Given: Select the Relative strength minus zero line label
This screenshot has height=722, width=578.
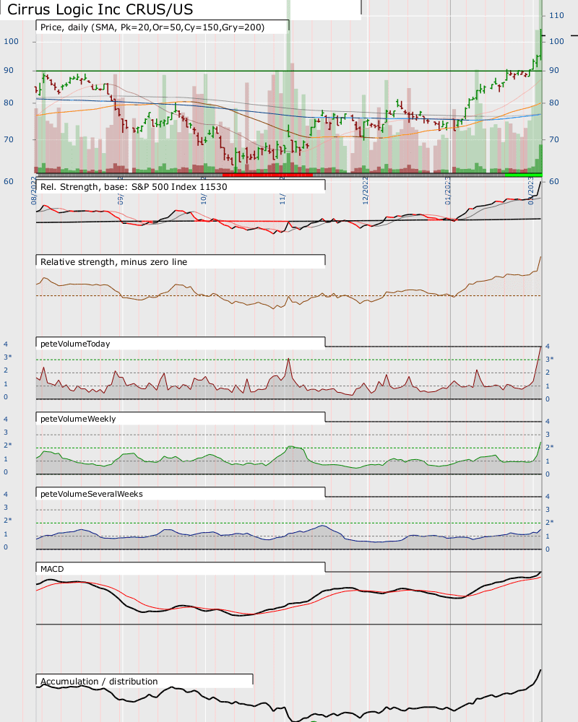Looking at the screenshot, I should [114, 261].
